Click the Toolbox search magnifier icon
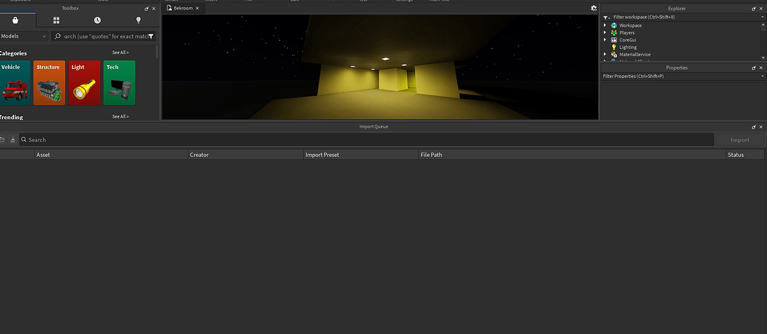This screenshot has width=767, height=334. [x=58, y=36]
